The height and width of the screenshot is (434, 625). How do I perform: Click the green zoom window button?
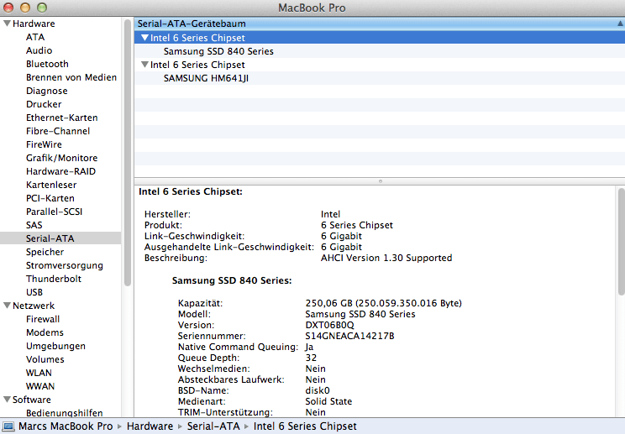tap(42, 8)
